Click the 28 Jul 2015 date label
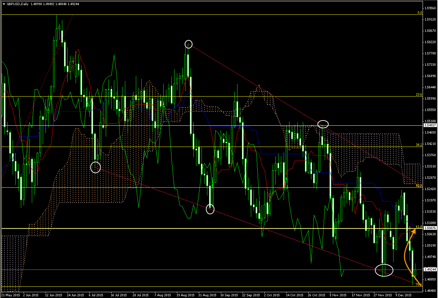Screen dimensions: 438x298 coord(140,295)
